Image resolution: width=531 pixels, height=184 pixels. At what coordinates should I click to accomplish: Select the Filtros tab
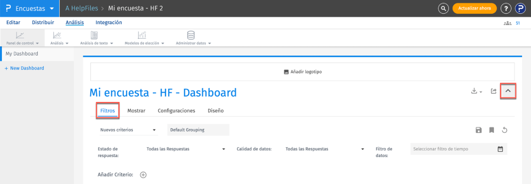(x=108, y=110)
